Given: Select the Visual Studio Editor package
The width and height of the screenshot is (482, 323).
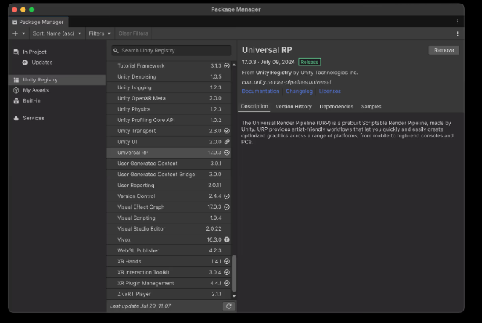Looking at the screenshot, I should (x=169, y=228).
